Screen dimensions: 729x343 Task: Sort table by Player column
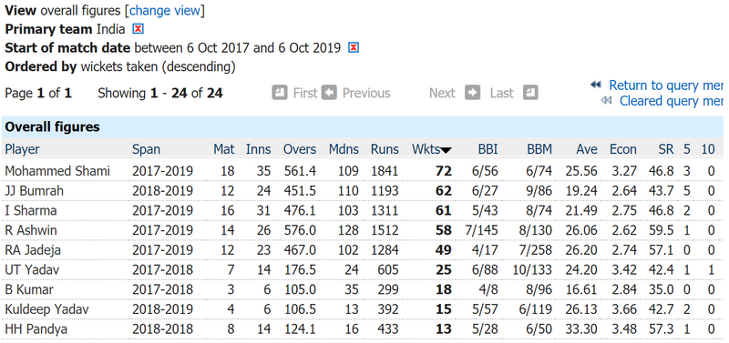point(22,149)
